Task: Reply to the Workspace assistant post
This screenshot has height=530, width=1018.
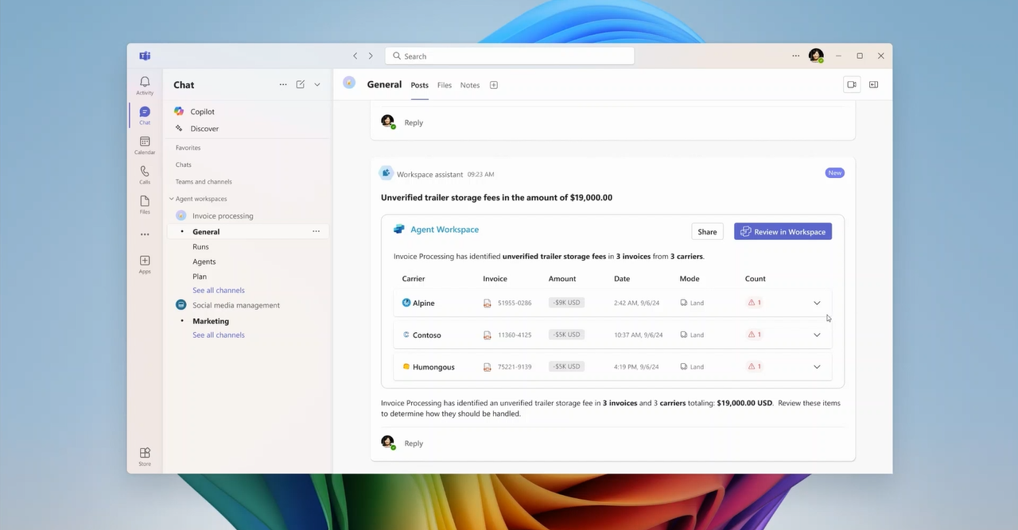Action: tap(414, 443)
